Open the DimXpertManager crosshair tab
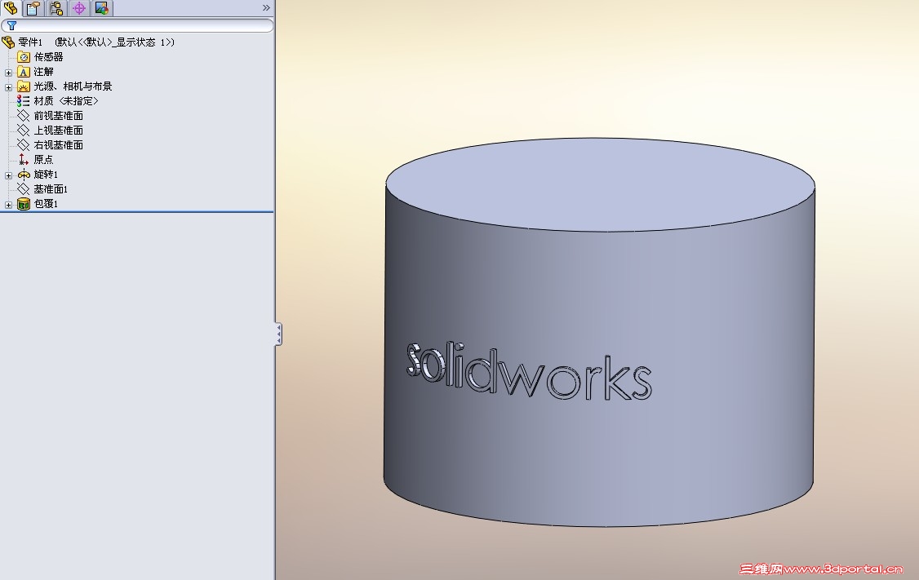Screen dimensions: 919x580 tap(79, 8)
